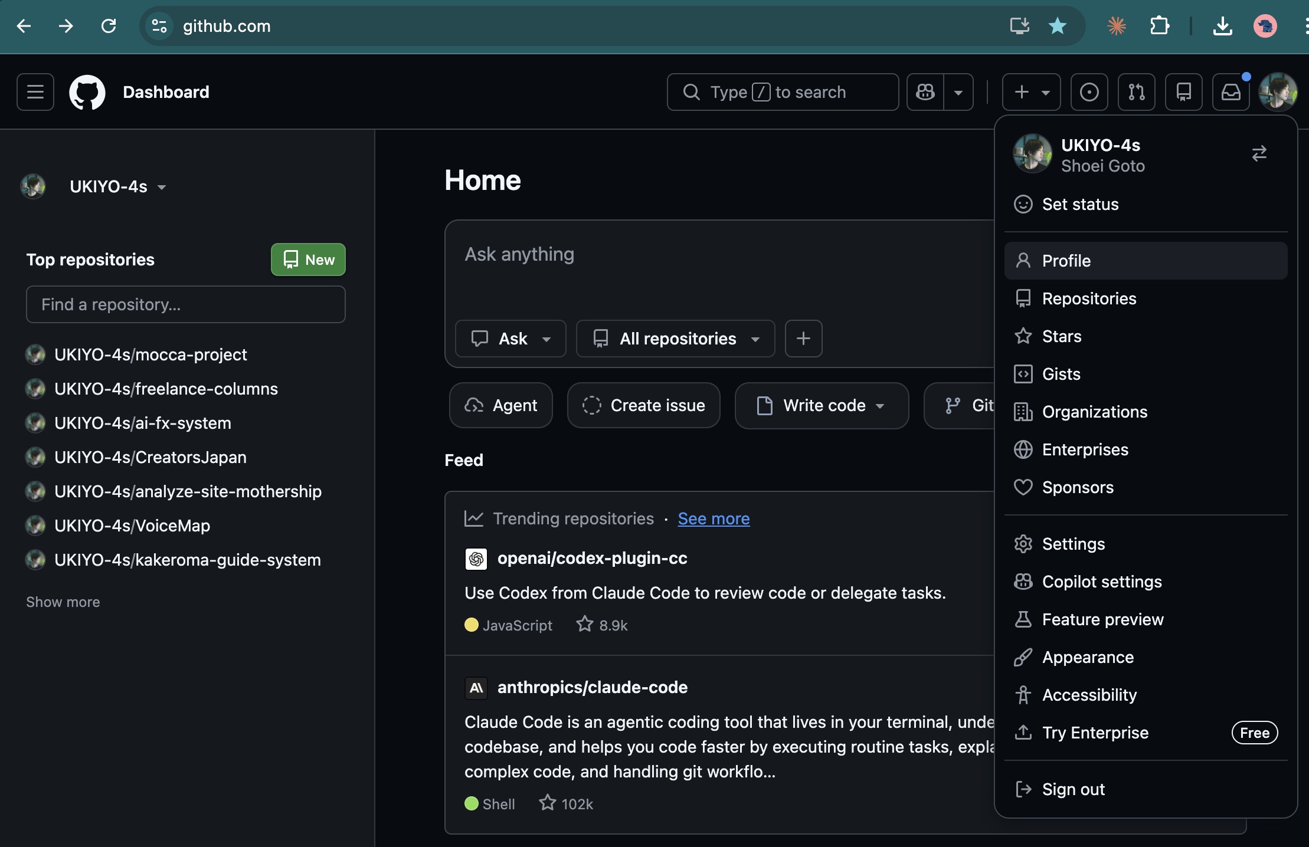Open the Issues icon in the header
This screenshot has height=847, width=1309.
click(1089, 92)
